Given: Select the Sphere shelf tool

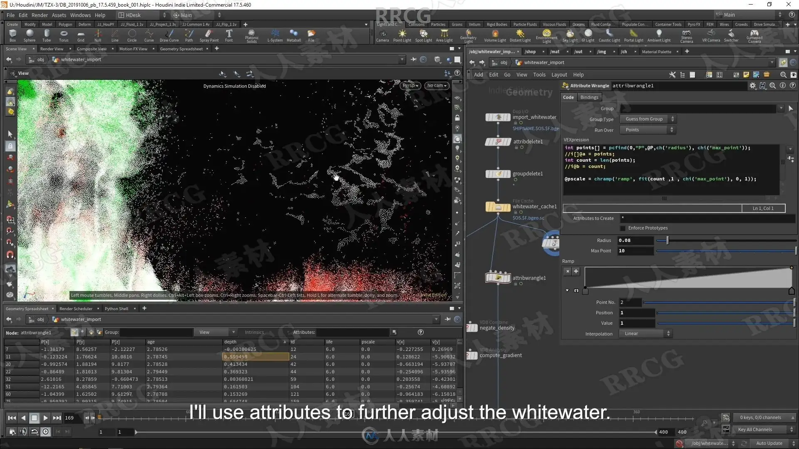Looking at the screenshot, I should tap(30, 36).
